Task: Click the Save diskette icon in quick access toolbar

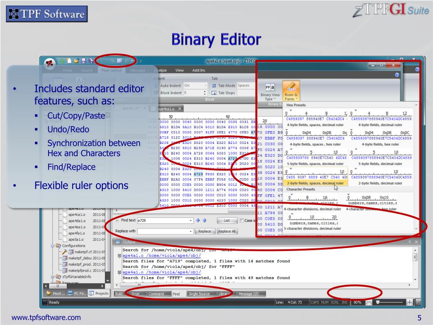Action: (x=83, y=61)
